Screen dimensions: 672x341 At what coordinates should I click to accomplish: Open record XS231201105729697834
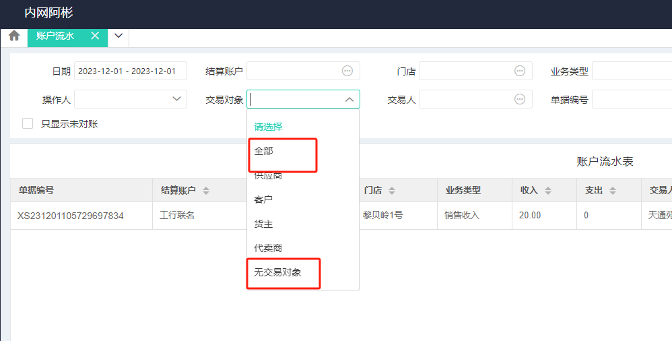point(71,216)
